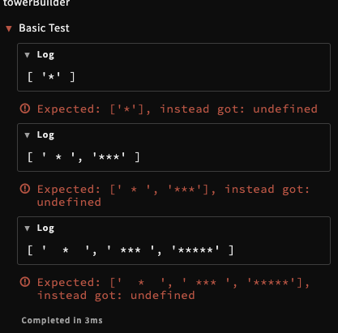338x333 pixels.
Task: Click the error message Expected: ['*'], instead got: undefined
Action: pyautogui.click(x=178, y=109)
